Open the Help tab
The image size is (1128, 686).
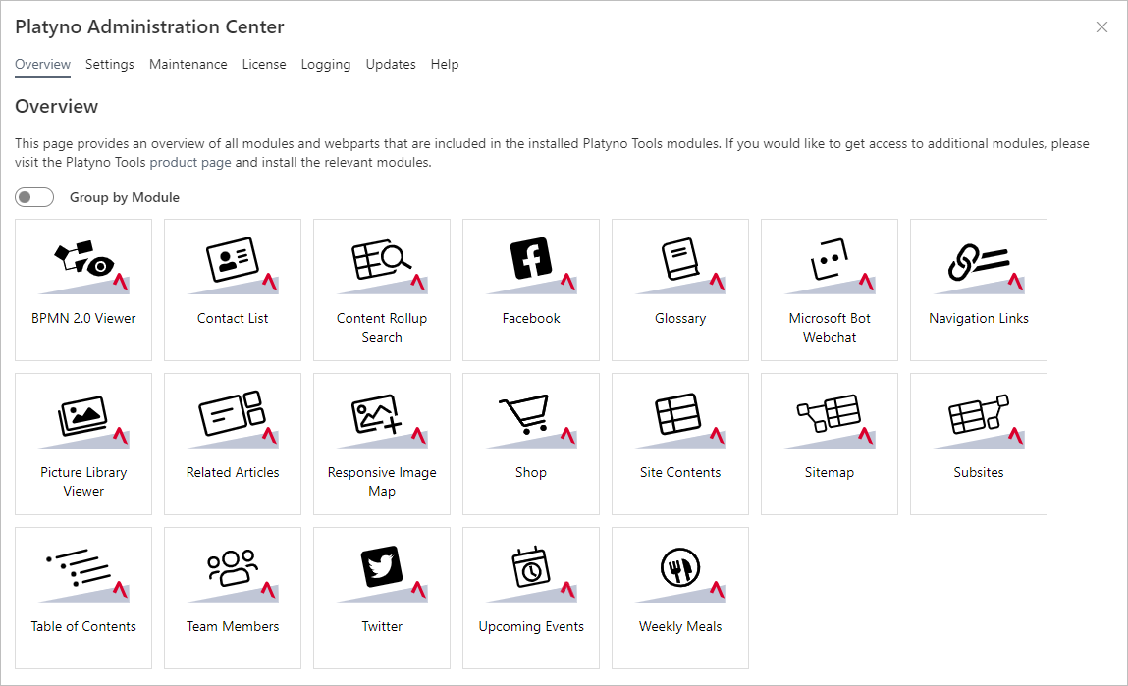pos(445,64)
